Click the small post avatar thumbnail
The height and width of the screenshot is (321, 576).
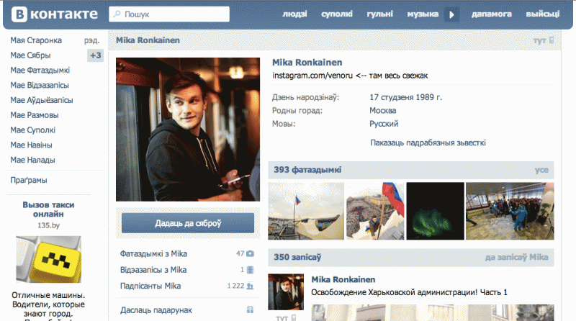click(x=286, y=292)
